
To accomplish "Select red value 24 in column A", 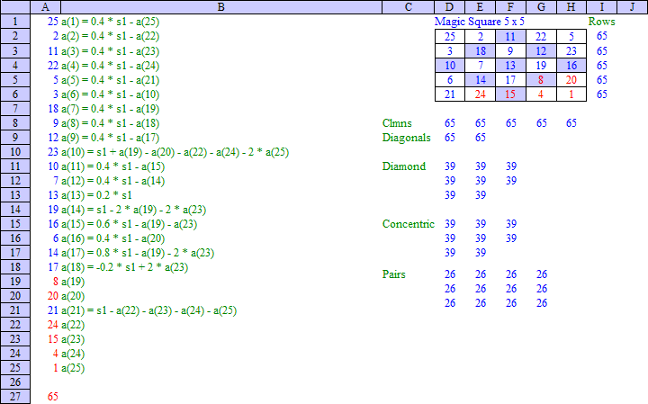I will [53, 325].
